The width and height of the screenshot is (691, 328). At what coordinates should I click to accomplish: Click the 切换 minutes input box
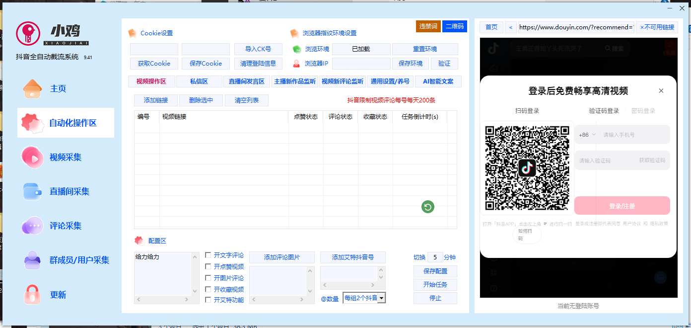tap(435, 257)
